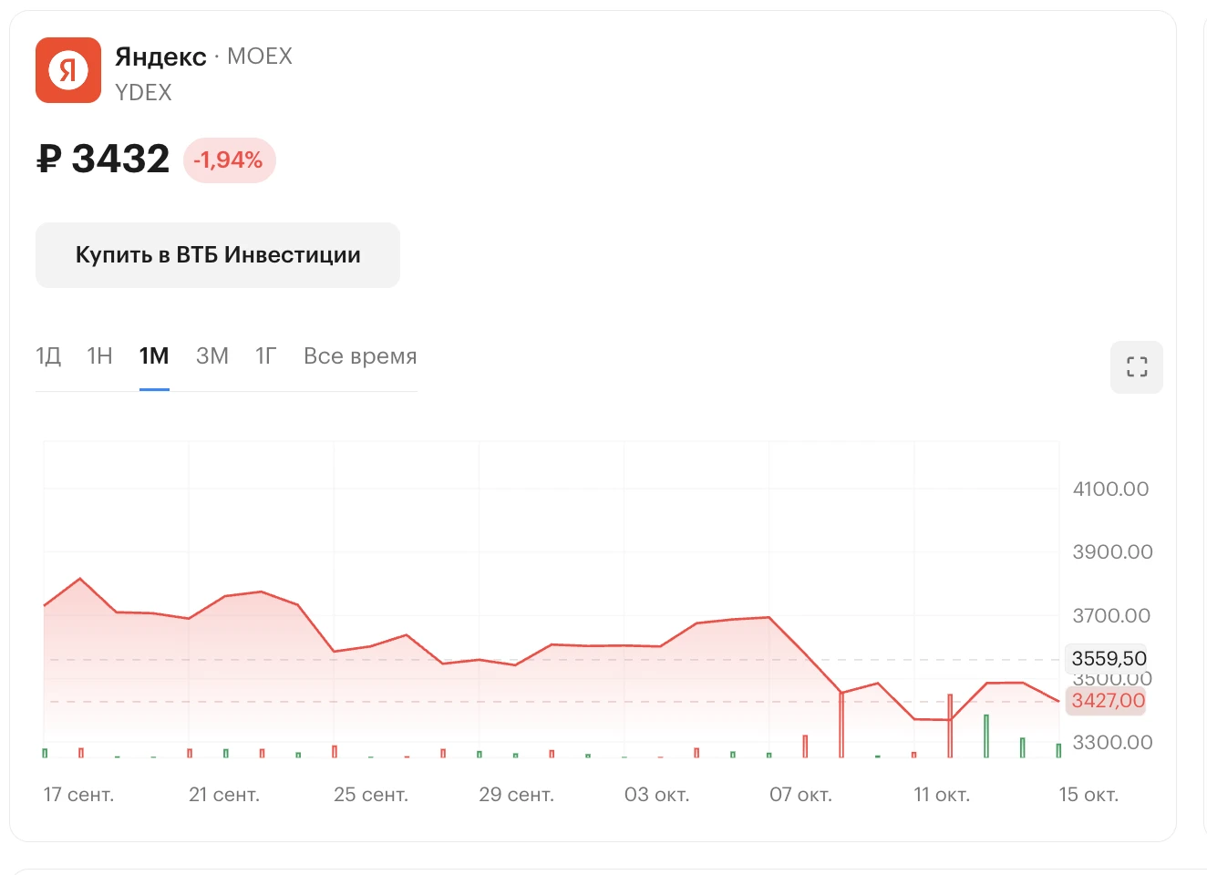The image size is (1207, 875).
Task: Click the '07 окт.' date label
Action: click(800, 795)
